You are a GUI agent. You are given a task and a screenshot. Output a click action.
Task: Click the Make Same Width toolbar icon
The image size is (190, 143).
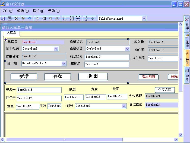(65, 19)
